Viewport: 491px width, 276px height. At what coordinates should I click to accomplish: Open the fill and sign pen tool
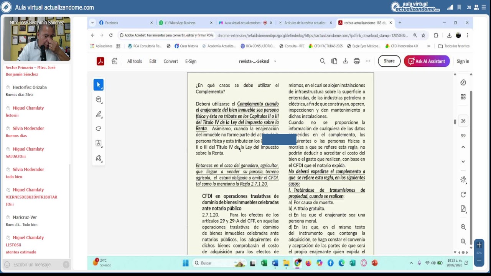point(99,158)
